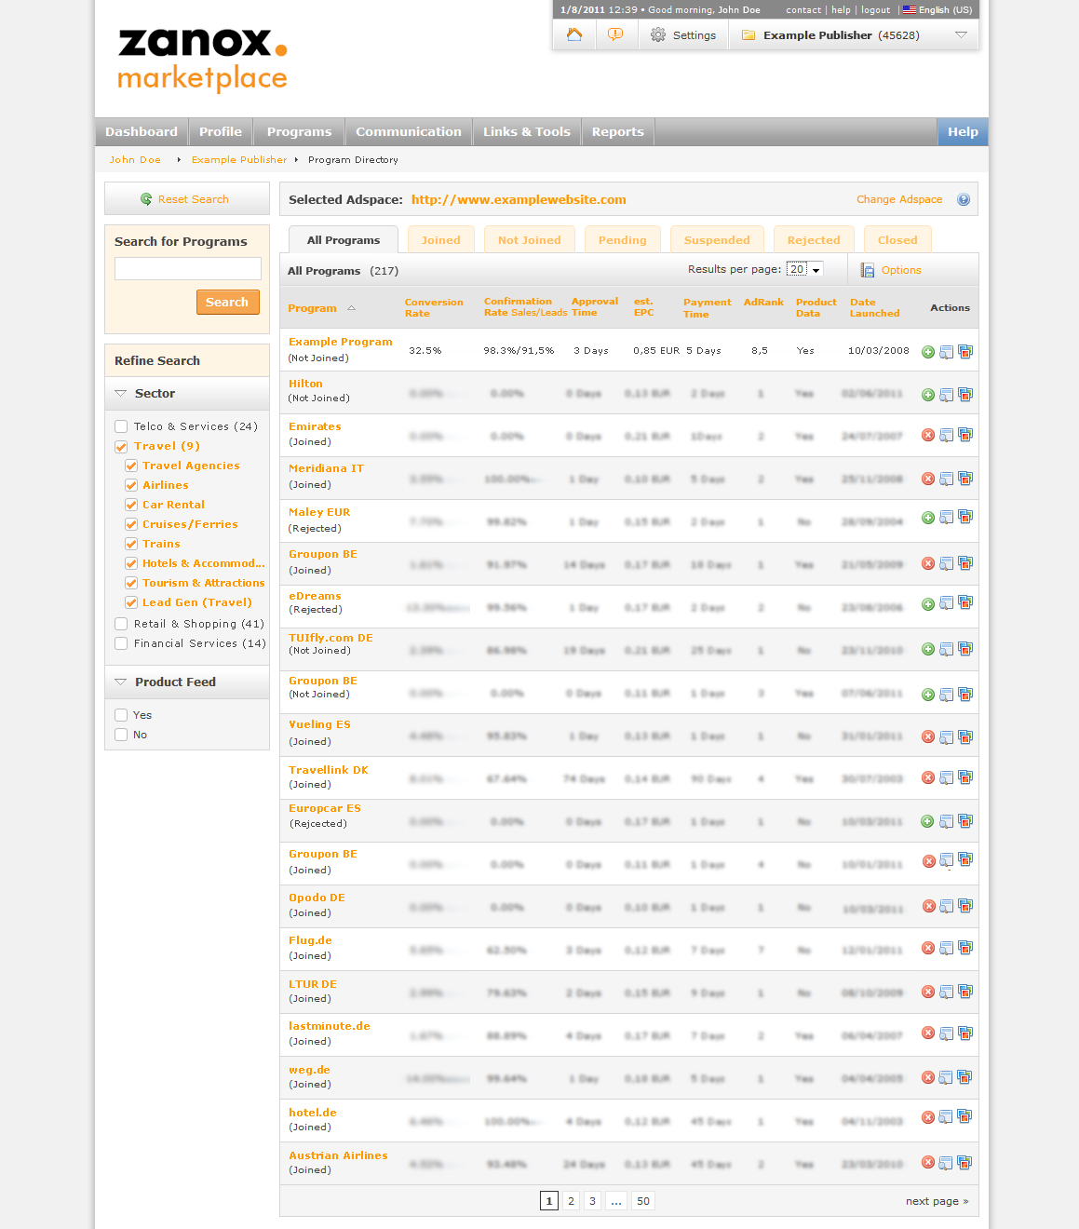
Task: Collapse the Sector filter section
Action: pos(121,393)
